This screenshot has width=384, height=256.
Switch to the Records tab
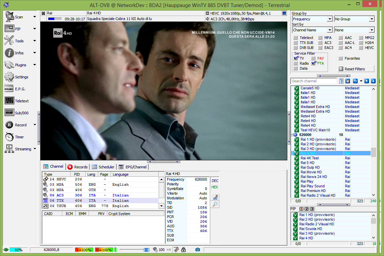click(x=77, y=167)
